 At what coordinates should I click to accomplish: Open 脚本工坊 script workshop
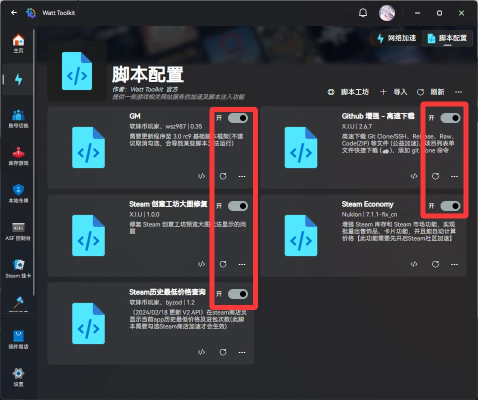(x=348, y=92)
